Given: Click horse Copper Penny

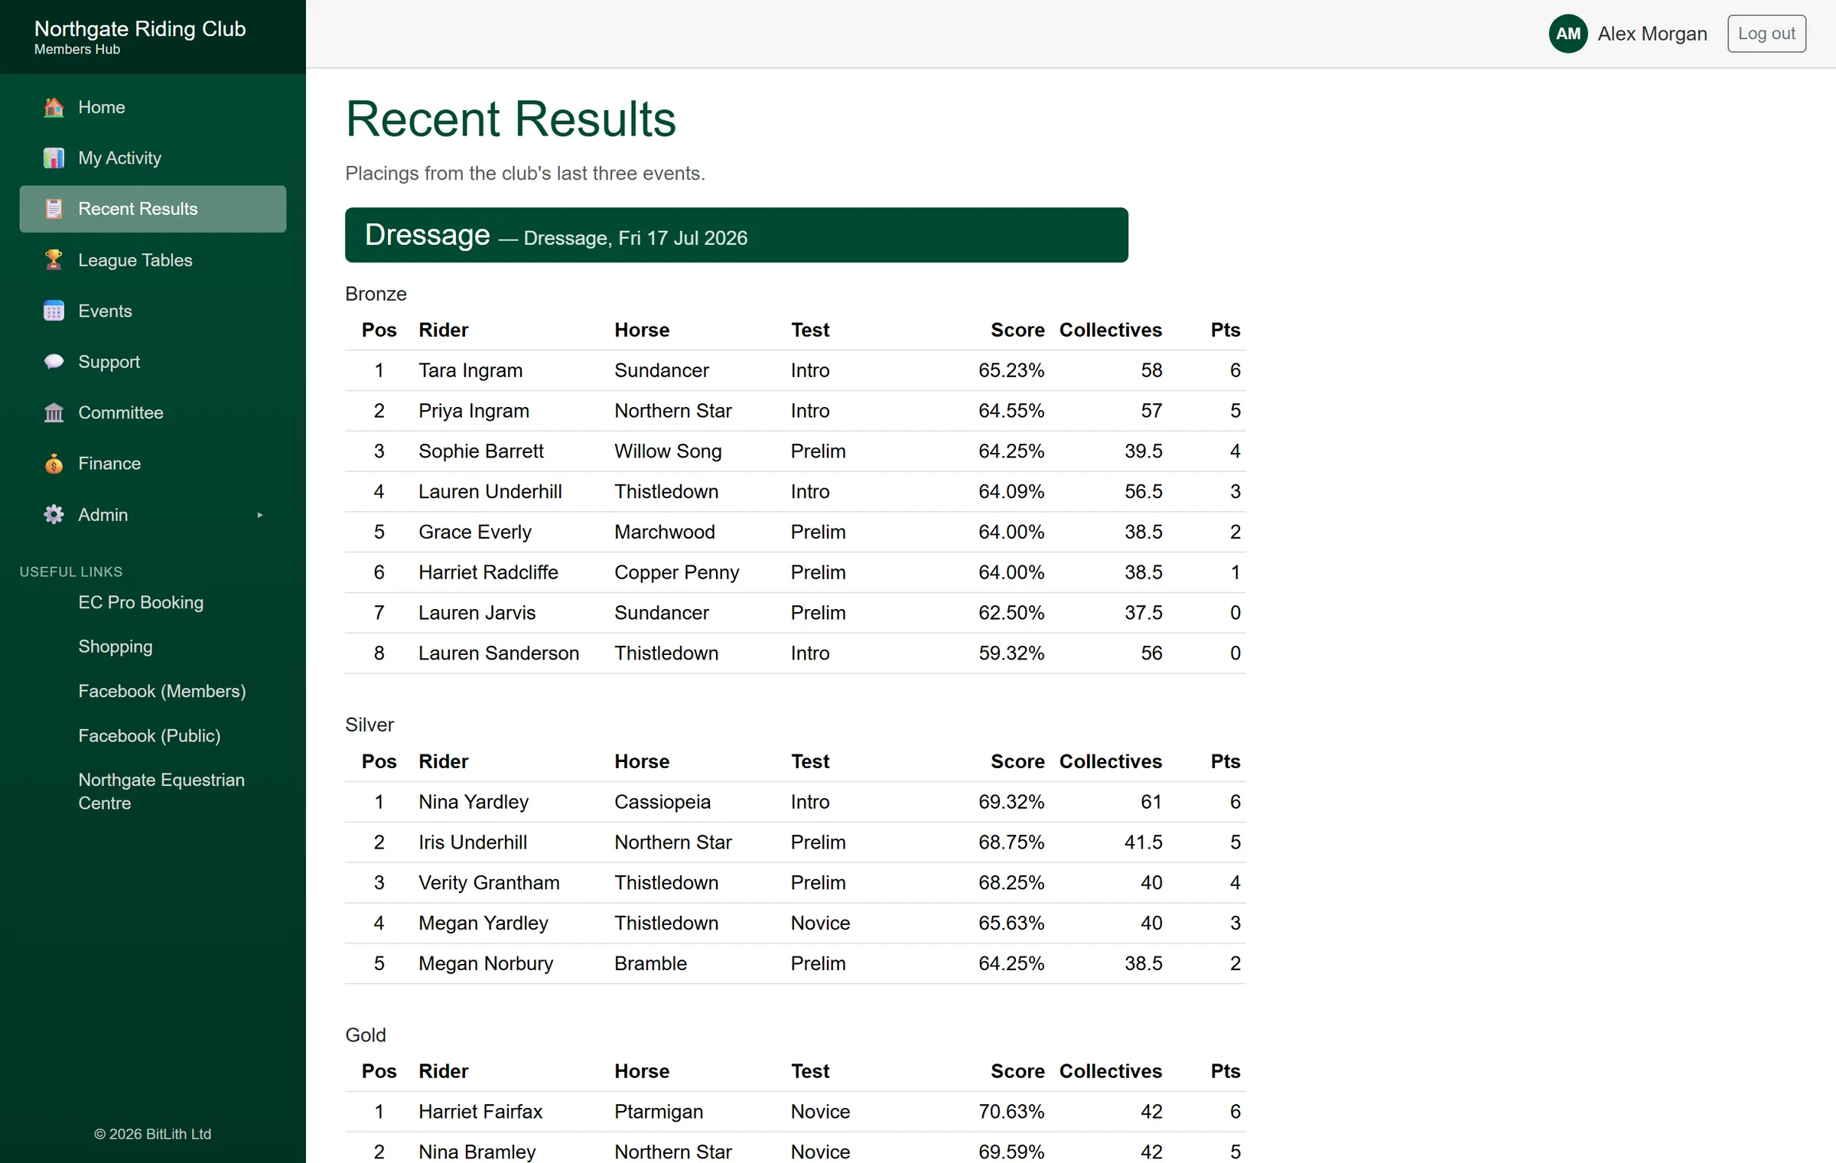Looking at the screenshot, I should point(677,573).
